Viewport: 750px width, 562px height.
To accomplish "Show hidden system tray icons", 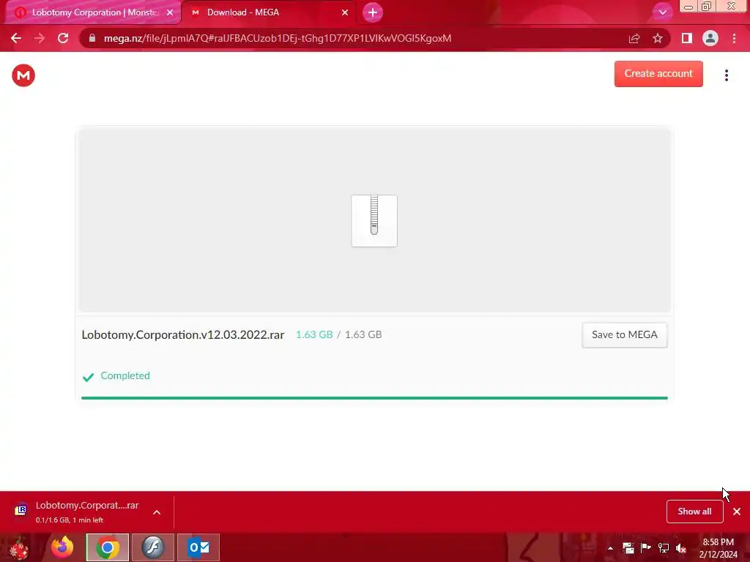I will click(610, 548).
